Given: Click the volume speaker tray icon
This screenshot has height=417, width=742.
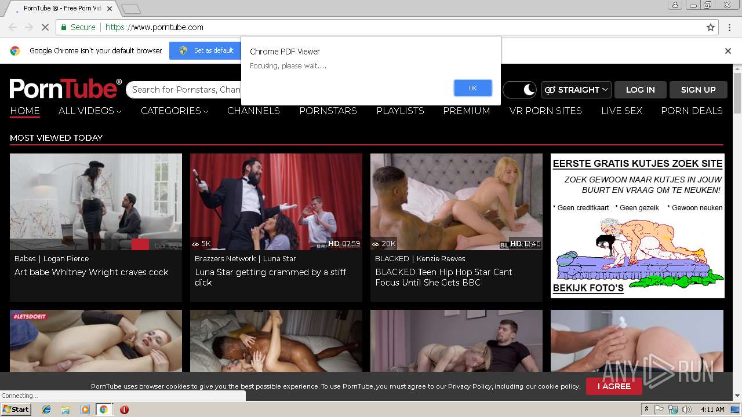Looking at the screenshot, I should (x=687, y=409).
